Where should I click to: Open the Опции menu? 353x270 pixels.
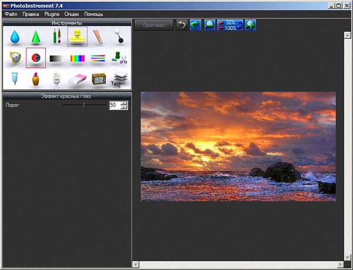(72, 14)
